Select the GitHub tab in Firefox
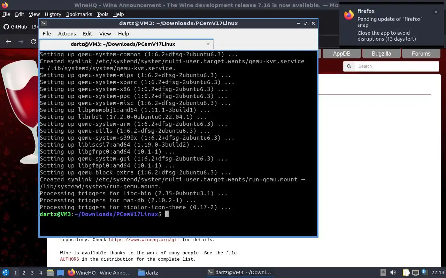This screenshot has height=278, width=446. [20, 27]
